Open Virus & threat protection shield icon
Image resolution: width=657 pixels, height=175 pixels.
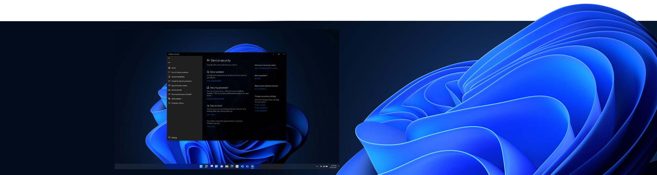coord(169,72)
